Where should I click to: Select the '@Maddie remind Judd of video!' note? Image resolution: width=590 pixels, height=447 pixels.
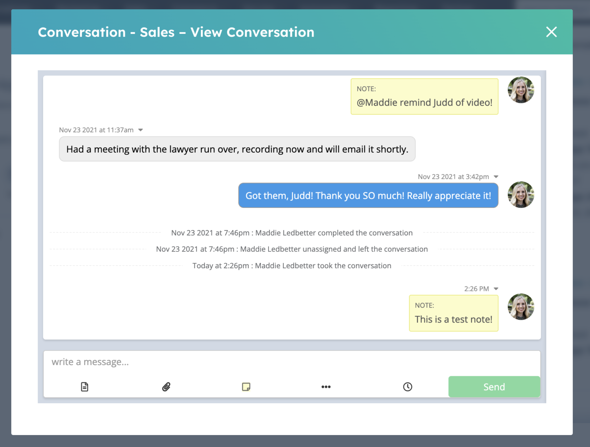(424, 96)
